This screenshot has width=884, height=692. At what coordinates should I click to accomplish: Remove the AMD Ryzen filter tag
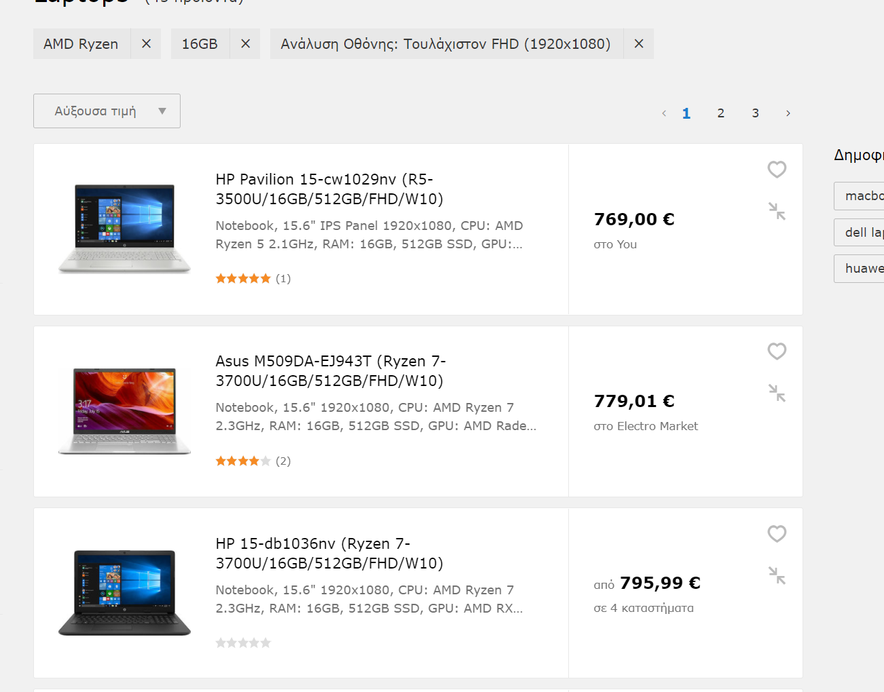click(x=146, y=43)
